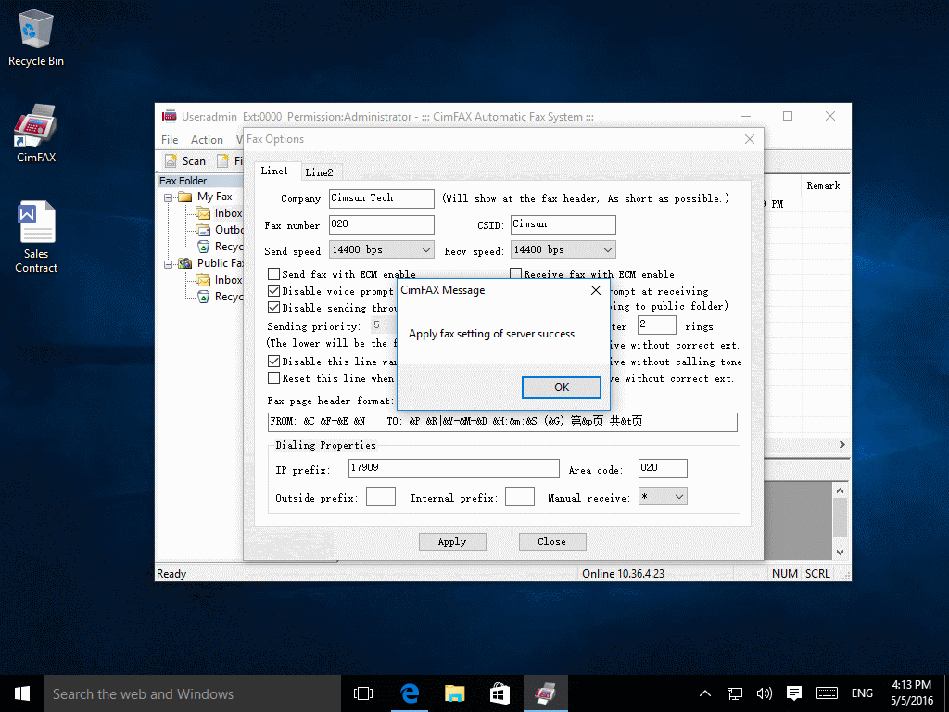Screen dimensions: 949x712
Task: Click the Remark column header
Action: (823, 185)
